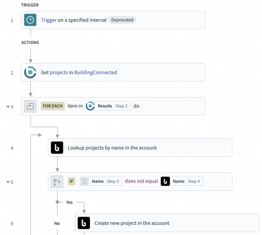This screenshot has width=262, height=235.
Task: Click the BuildingConnected link in step 2
Action: click(96, 72)
